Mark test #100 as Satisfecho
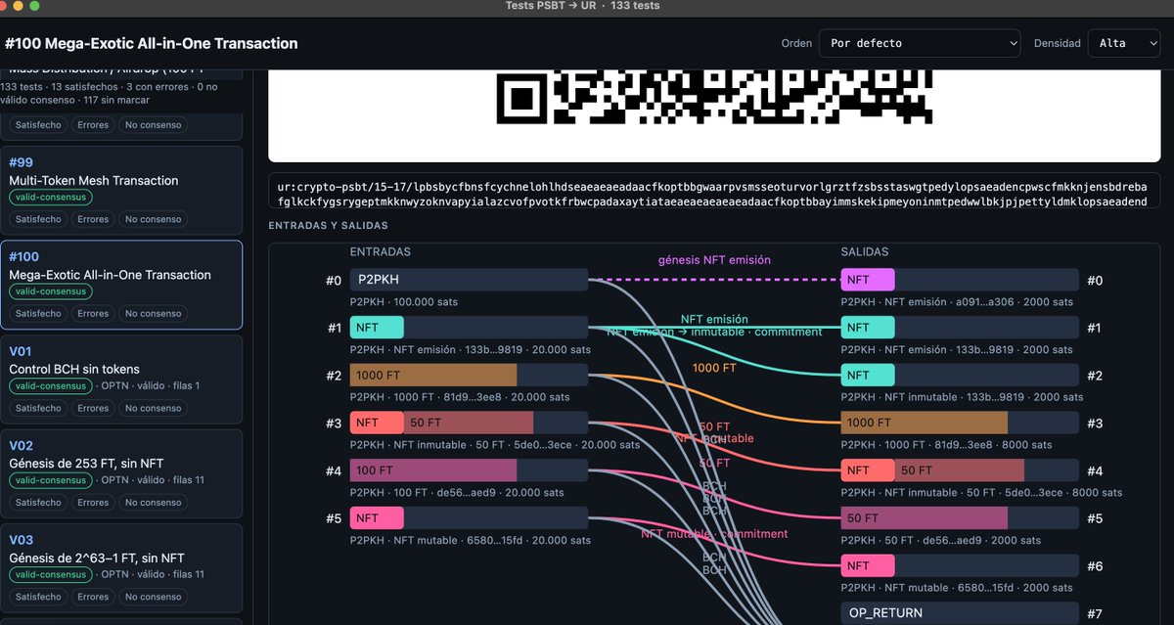Screen dimensions: 1174x625 pyautogui.click(x=38, y=314)
